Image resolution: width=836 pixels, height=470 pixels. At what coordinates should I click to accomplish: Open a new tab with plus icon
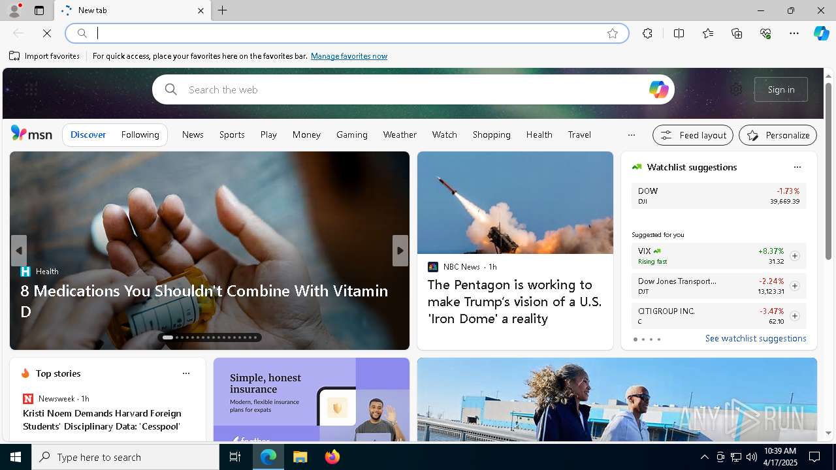coord(223,10)
